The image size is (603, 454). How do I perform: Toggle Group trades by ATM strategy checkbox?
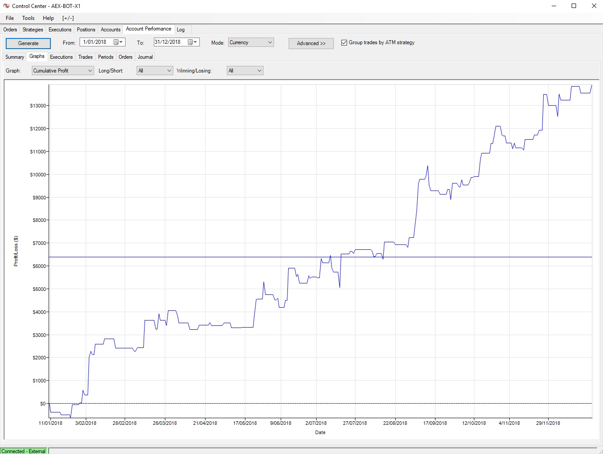344,42
